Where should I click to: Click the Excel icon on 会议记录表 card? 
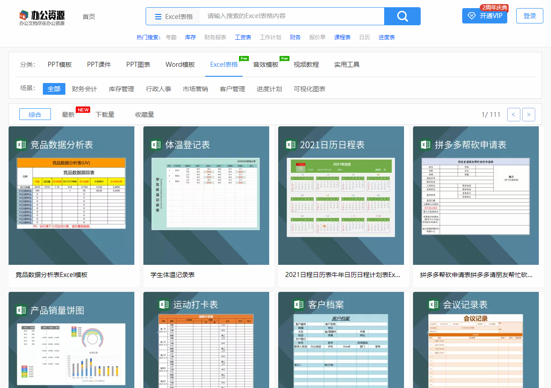coord(433,305)
